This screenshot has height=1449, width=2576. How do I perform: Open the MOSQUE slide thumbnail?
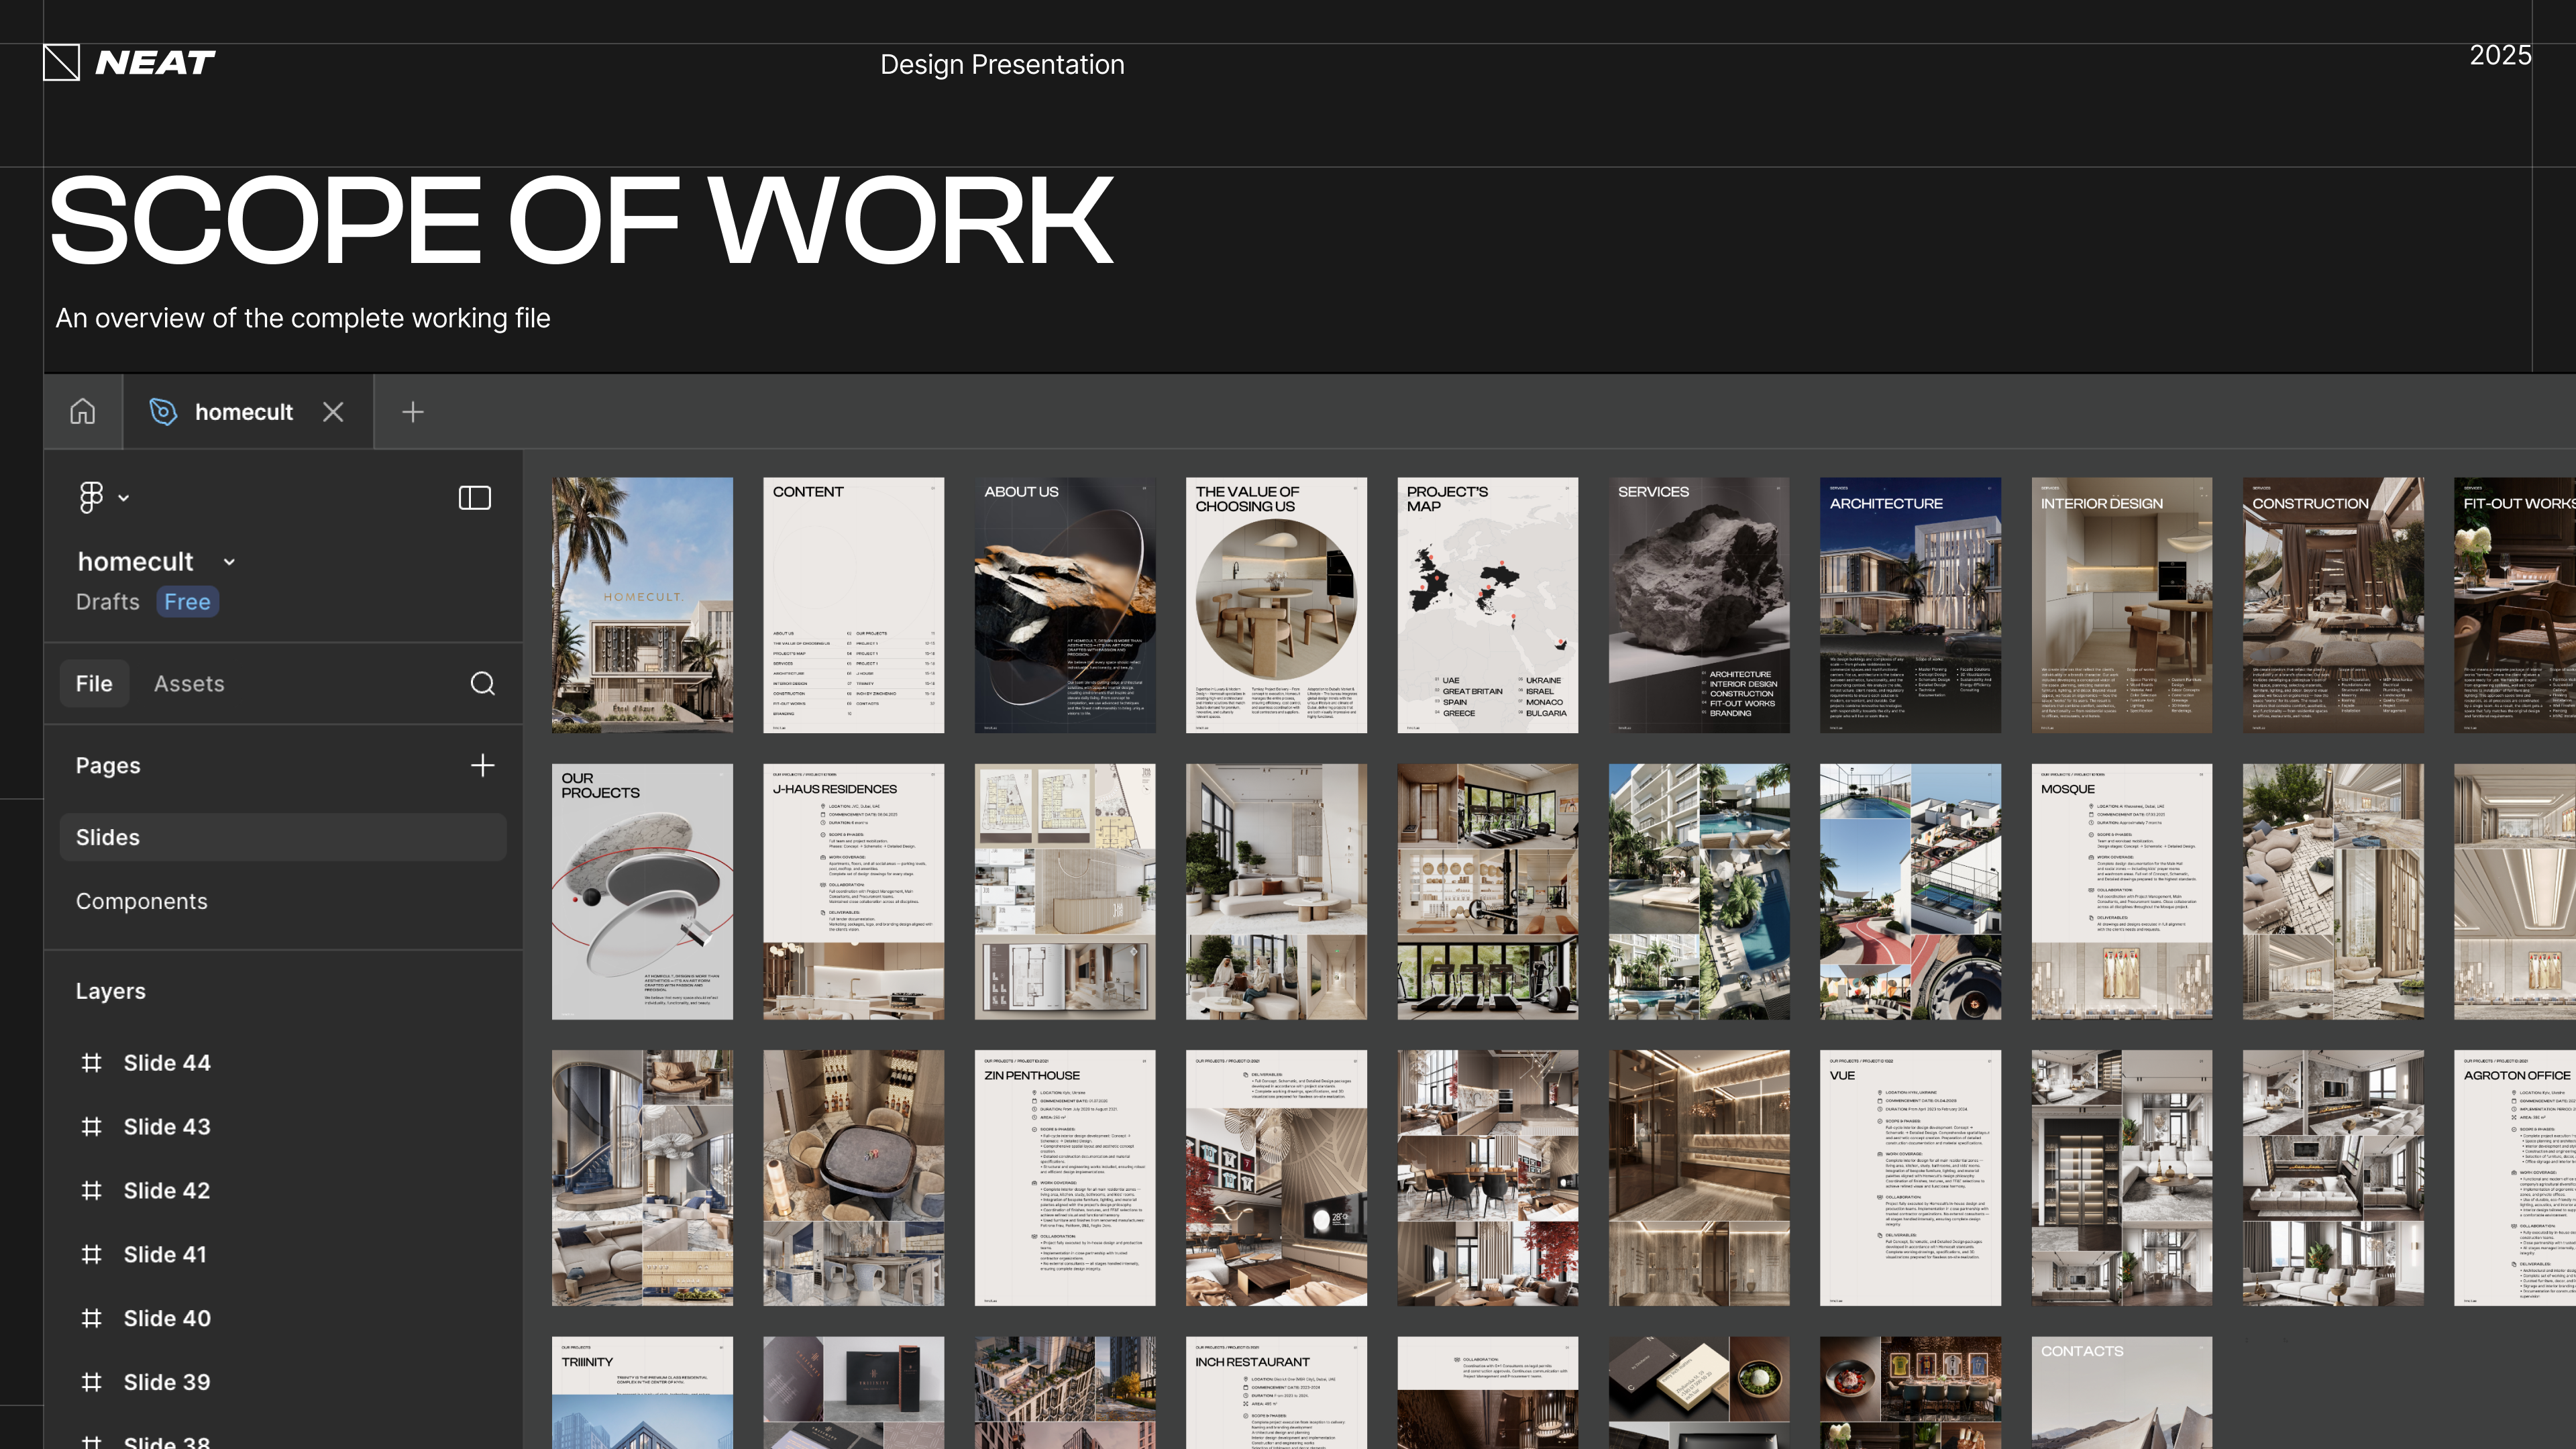tap(2122, 892)
